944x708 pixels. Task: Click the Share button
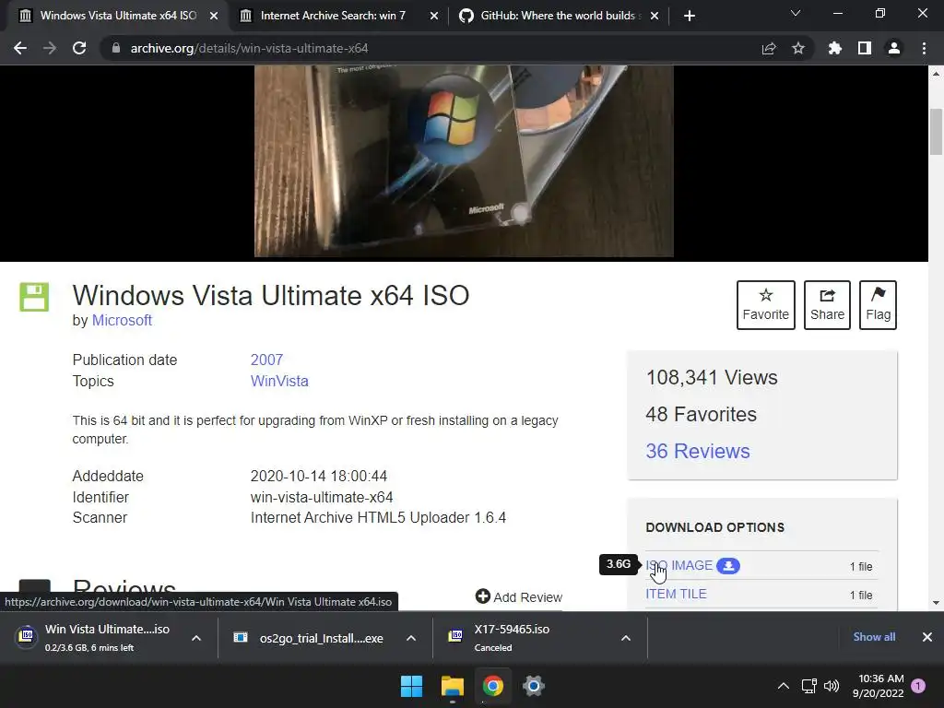pyautogui.click(x=827, y=304)
